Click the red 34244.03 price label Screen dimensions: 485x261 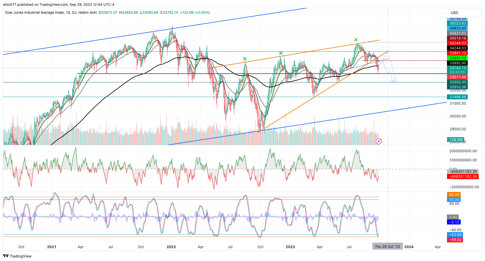coord(458,43)
